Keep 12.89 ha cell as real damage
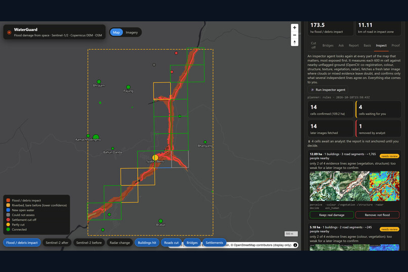This screenshot has width=408, height=272. tap(332, 215)
